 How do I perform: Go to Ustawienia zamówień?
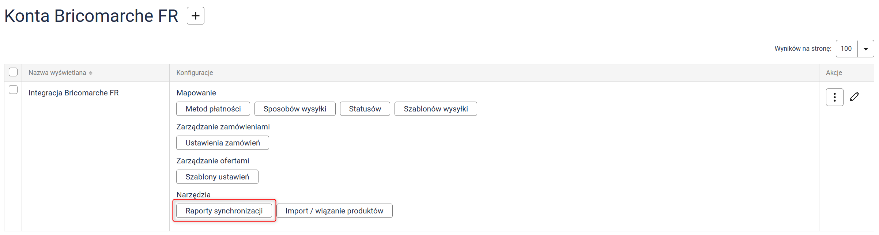pos(222,143)
